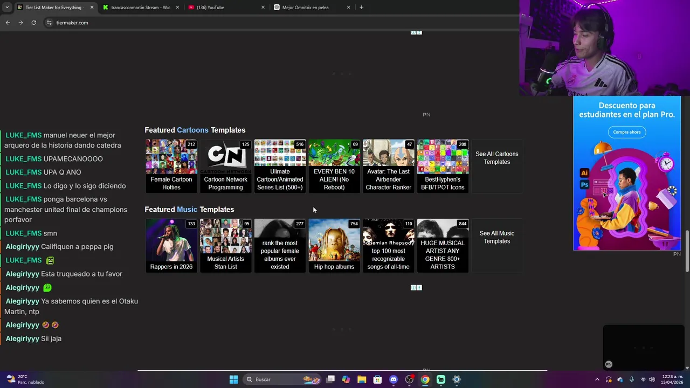Open the green chat app taskbar icon

click(x=440, y=379)
